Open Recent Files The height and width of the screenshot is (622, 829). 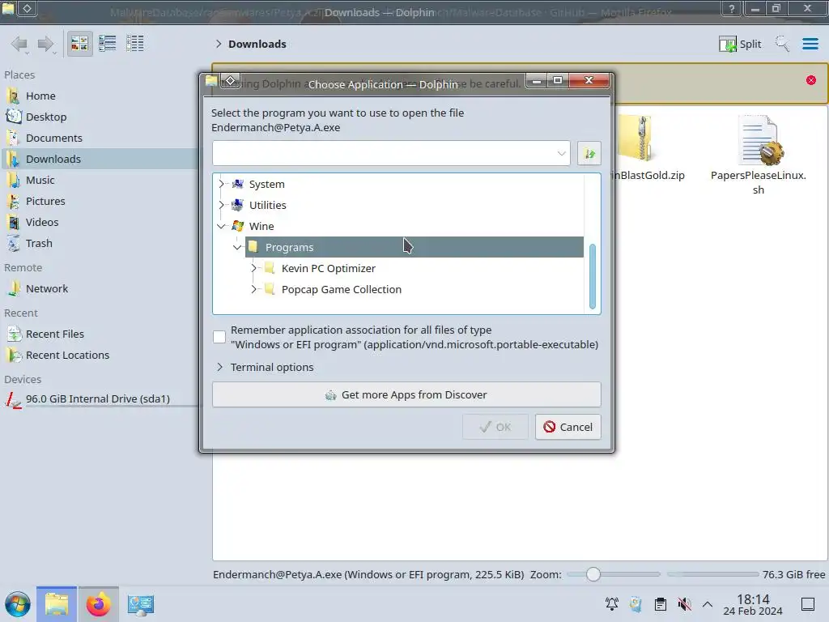55,334
